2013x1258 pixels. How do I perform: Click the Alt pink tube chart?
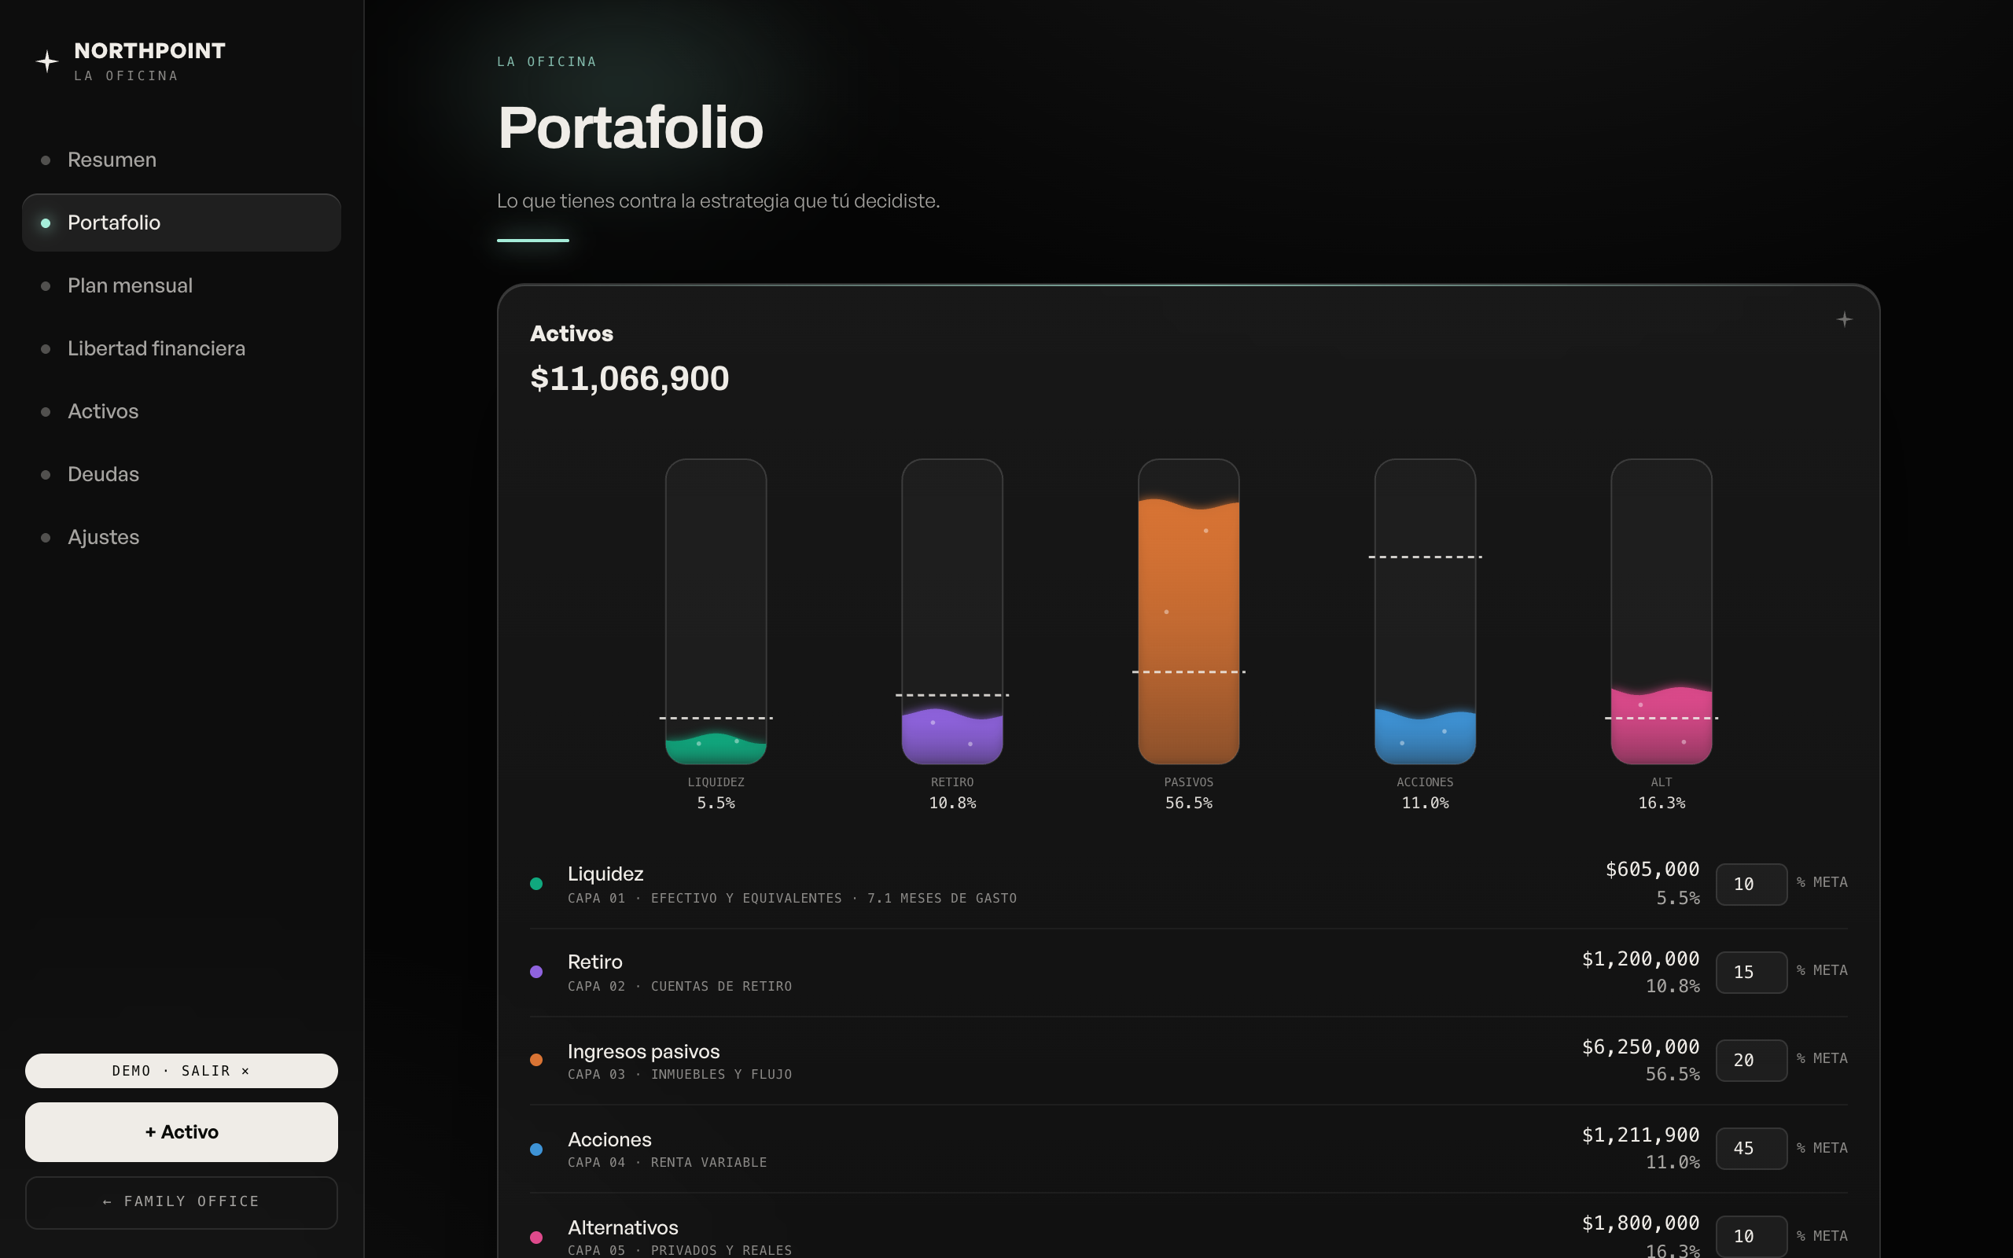point(1662,612)
